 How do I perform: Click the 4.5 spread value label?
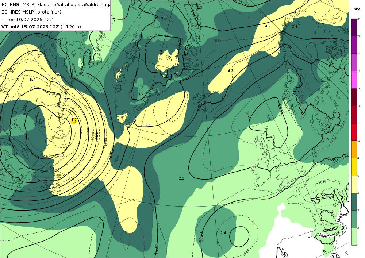coord(268,26)
